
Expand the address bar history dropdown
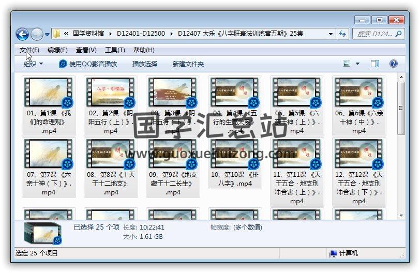tap(331, 34)
